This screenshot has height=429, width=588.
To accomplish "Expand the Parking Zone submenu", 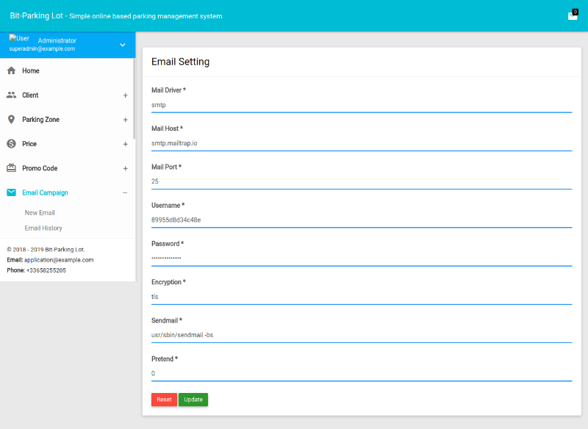I will [125, 120].
